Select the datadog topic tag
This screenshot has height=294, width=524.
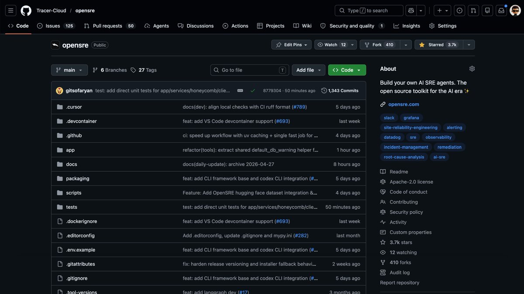392,137
